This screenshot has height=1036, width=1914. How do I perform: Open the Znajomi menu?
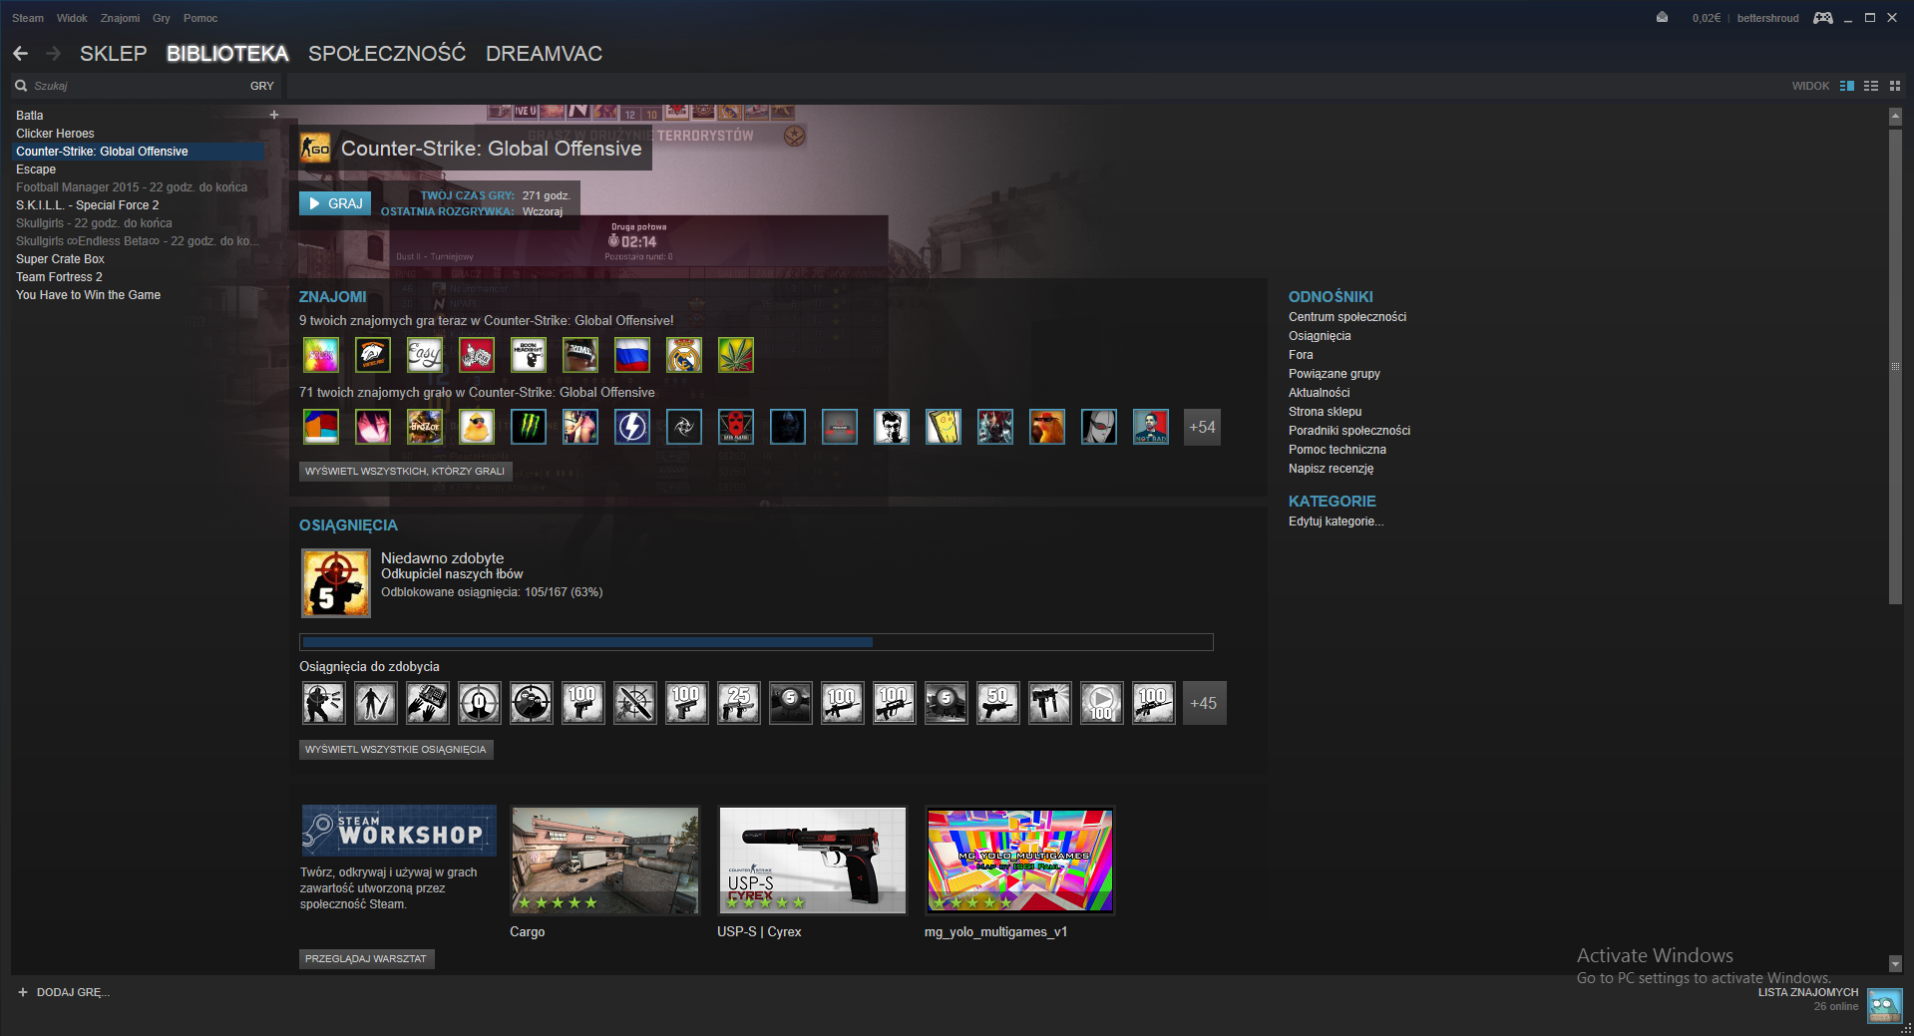pos(120,18)
